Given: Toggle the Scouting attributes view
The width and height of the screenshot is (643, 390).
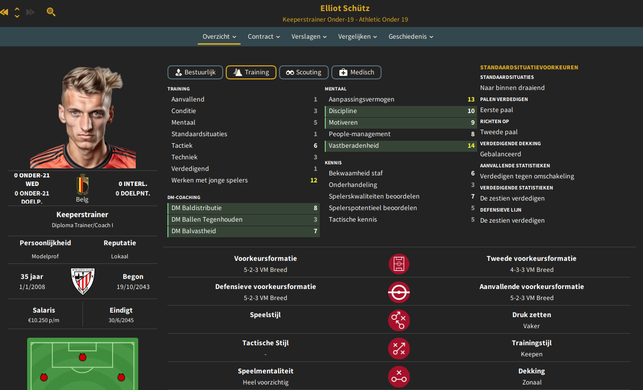Looking at the screenshot, I should pos(304,72).
